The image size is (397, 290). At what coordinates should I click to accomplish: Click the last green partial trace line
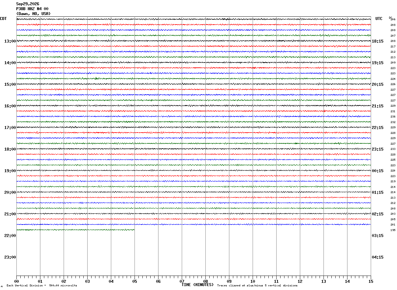75,230
